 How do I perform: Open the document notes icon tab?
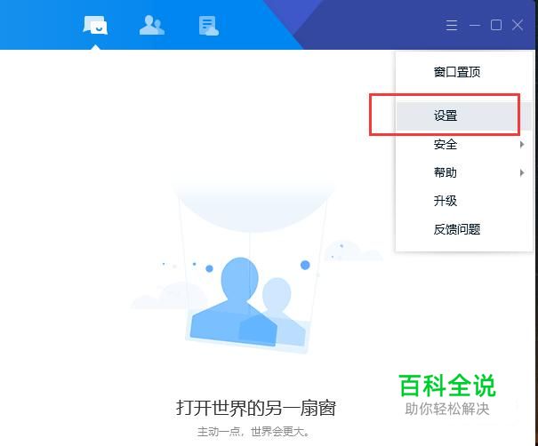209,26
